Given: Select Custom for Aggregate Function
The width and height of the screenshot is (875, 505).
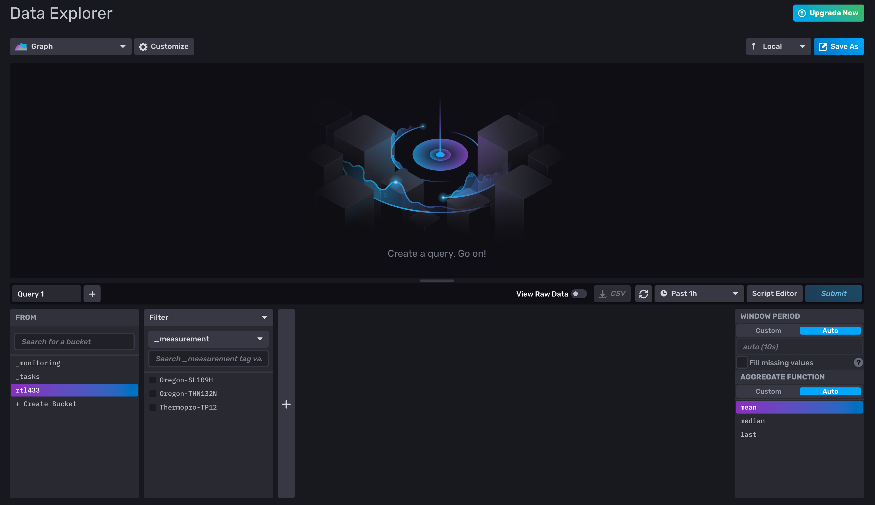Looking at the screenshot, I should pyautogui.click(x=768, y=391).
